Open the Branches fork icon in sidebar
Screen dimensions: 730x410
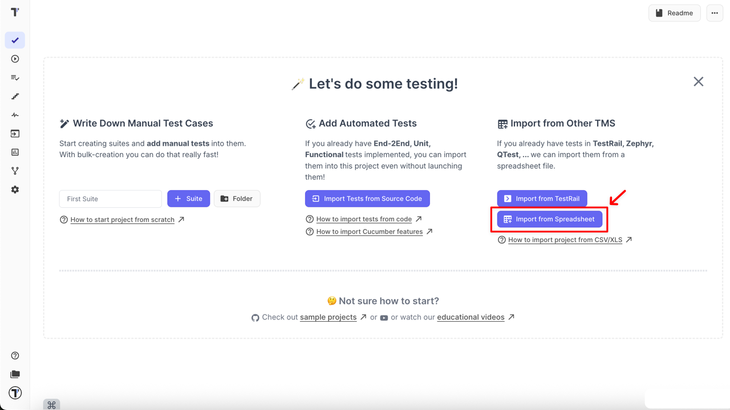pyautogui.click(x=15, y=171)
